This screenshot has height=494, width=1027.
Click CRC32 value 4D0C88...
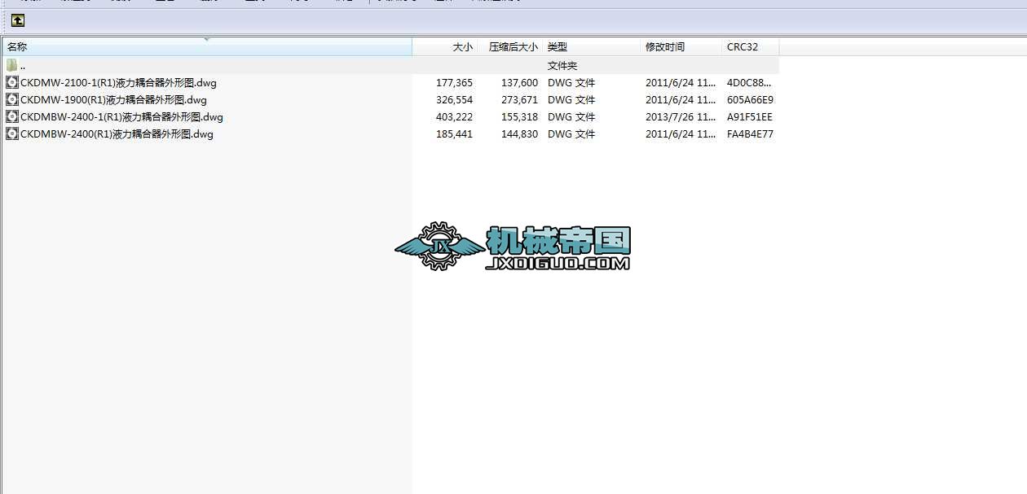(x=750, y=82)
